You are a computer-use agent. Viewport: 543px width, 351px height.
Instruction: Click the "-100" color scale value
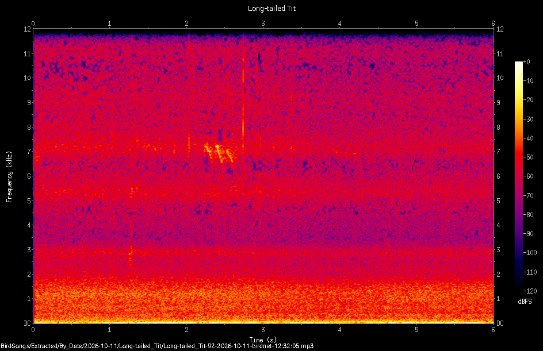pos(530,253)
